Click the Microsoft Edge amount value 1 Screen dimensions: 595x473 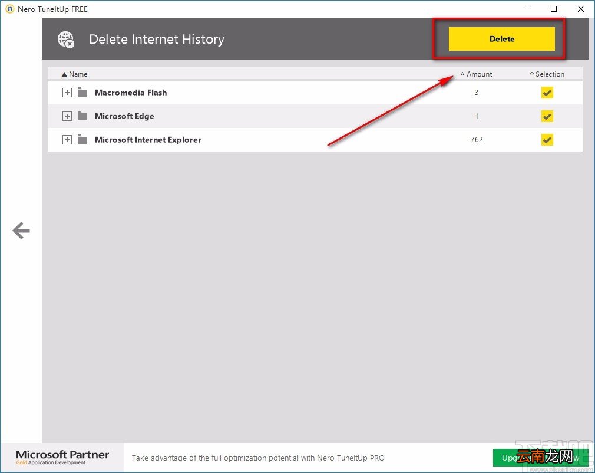pos(477,116)
